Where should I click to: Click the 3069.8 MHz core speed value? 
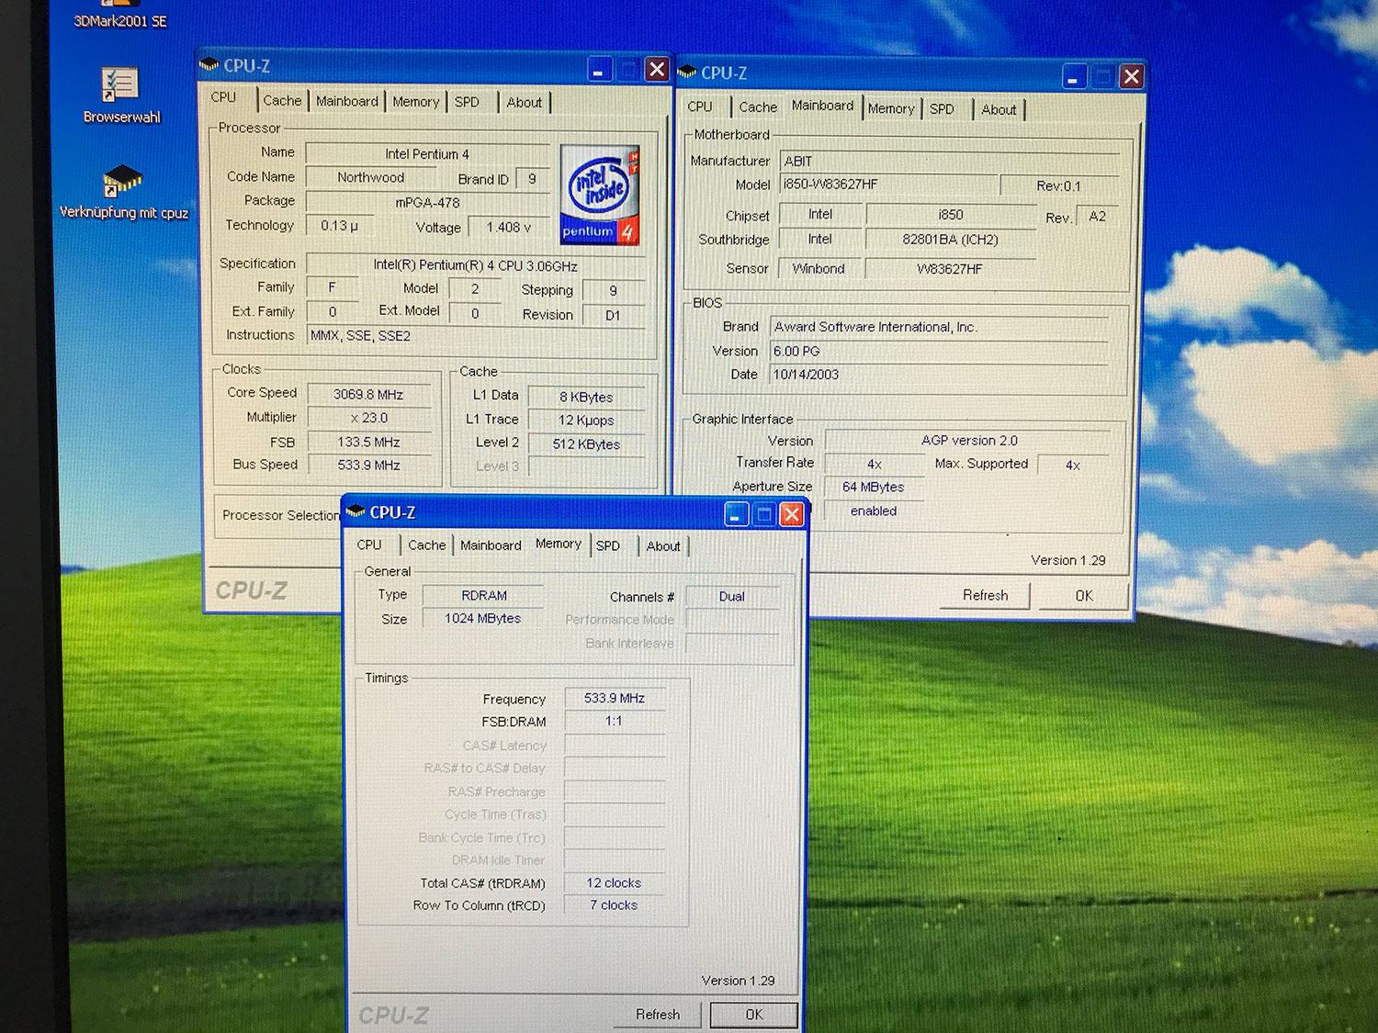tap(368, 395)
